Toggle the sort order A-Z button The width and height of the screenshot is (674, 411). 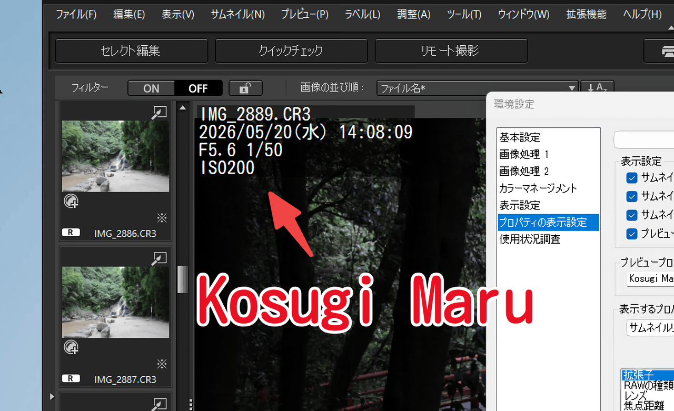coord(597,88)
